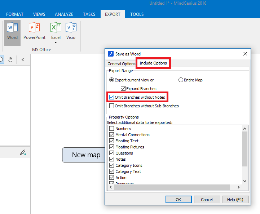Click the Save as Word dialog icon
The height and width of the screenshot is (214, 260).
[x=111, y=54]
